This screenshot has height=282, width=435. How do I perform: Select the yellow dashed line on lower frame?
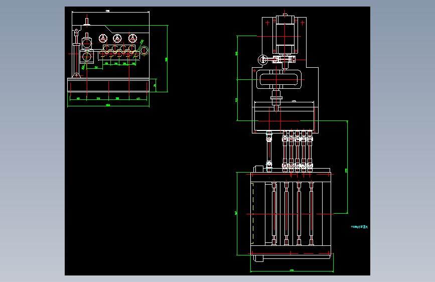coord(252,213)
